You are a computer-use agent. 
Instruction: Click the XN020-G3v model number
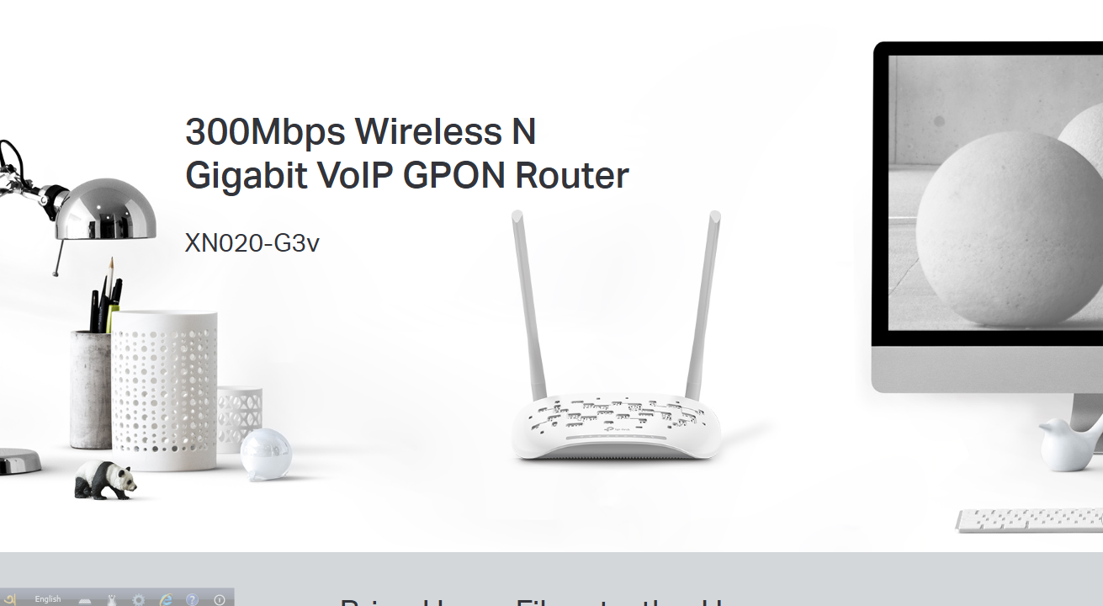point(252,243)
